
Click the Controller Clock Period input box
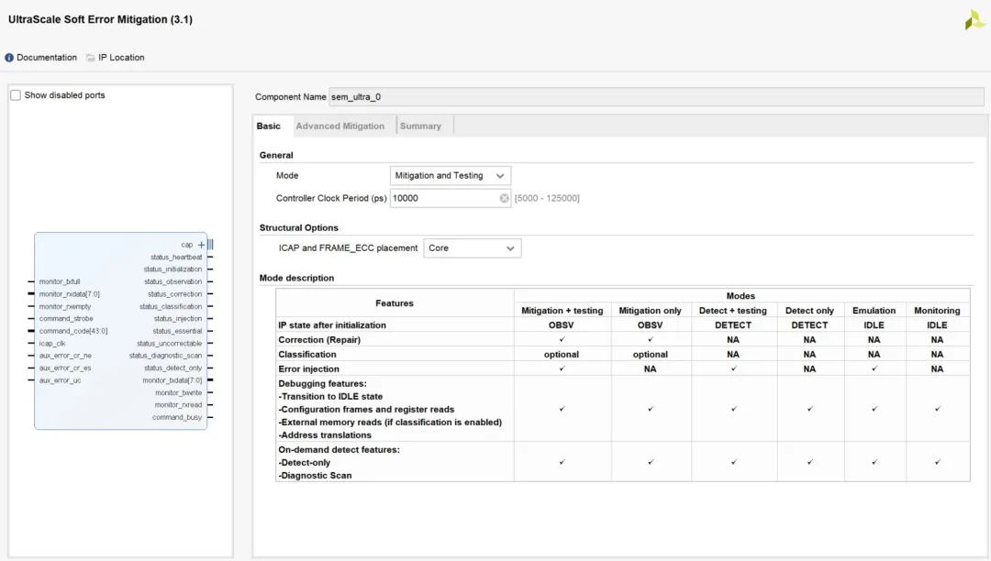coord(444,198)
